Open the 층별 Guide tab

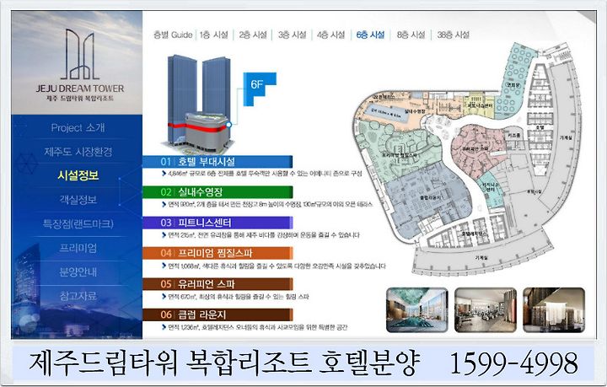[173, 35]
